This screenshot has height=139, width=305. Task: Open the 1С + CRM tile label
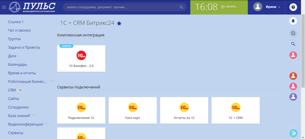236,118
